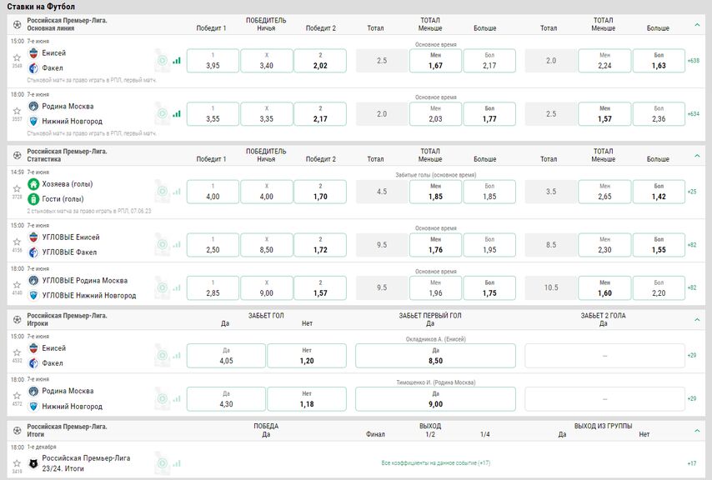This screenshot has width=712, height=480.
Task: Click the Хозяева (голы) event name
Action: click(x=68, y=183)
